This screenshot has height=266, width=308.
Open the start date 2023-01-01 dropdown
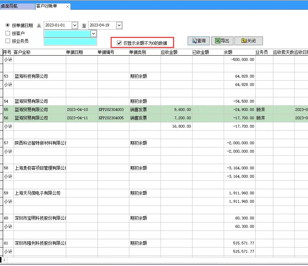point(75,25)
